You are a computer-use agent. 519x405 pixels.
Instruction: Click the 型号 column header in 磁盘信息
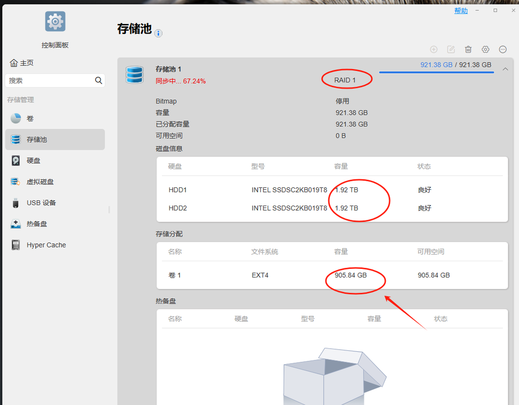[x=258, y=167]
